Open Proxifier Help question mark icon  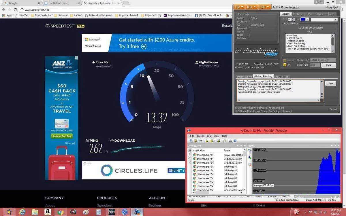(x=235, y=141)
